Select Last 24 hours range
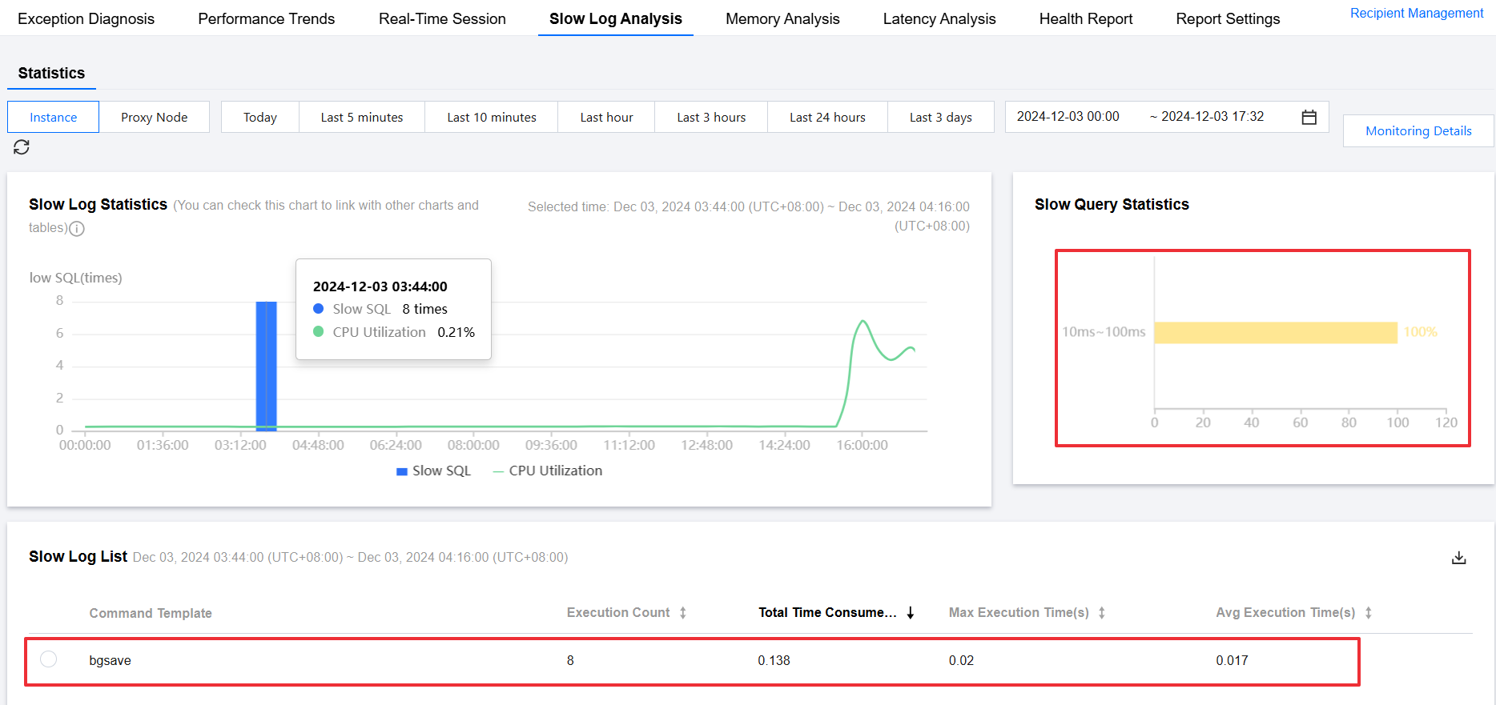Screen dimensions: 1496x705 pos(827,117)
